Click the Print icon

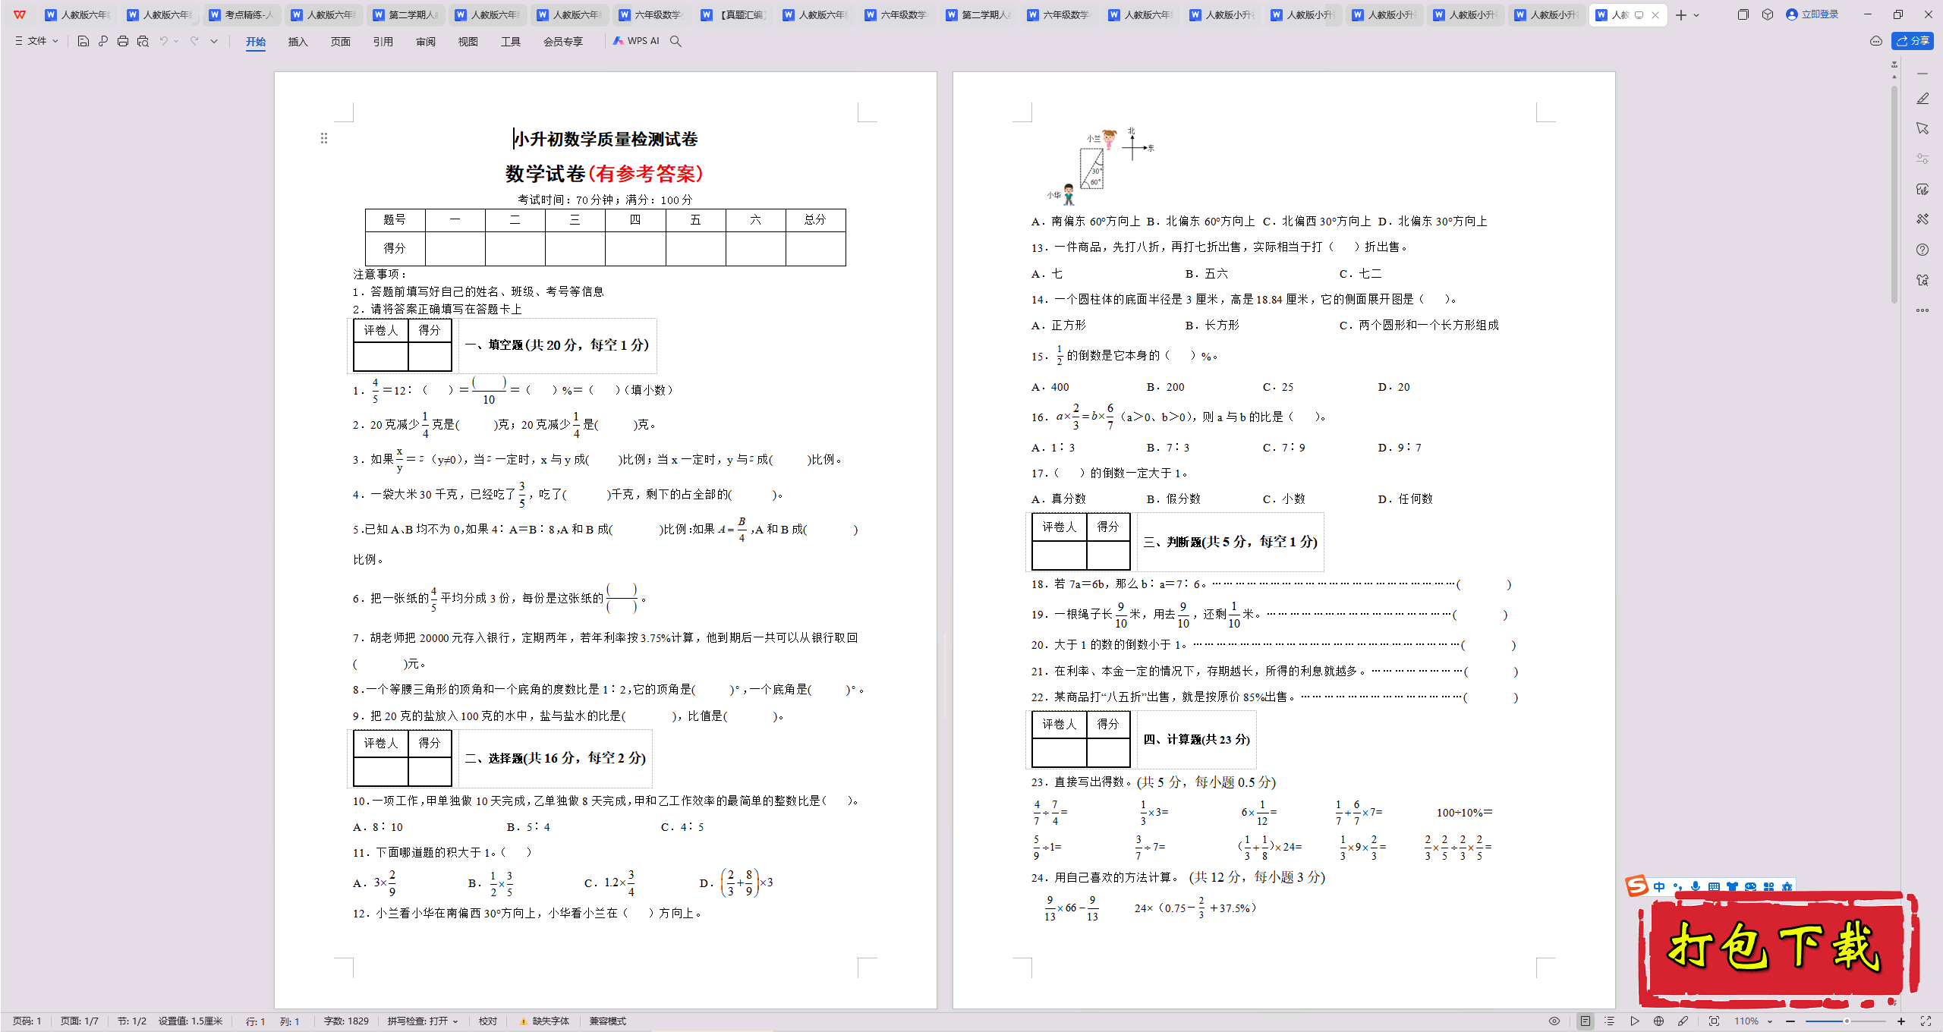pos(123,41)
